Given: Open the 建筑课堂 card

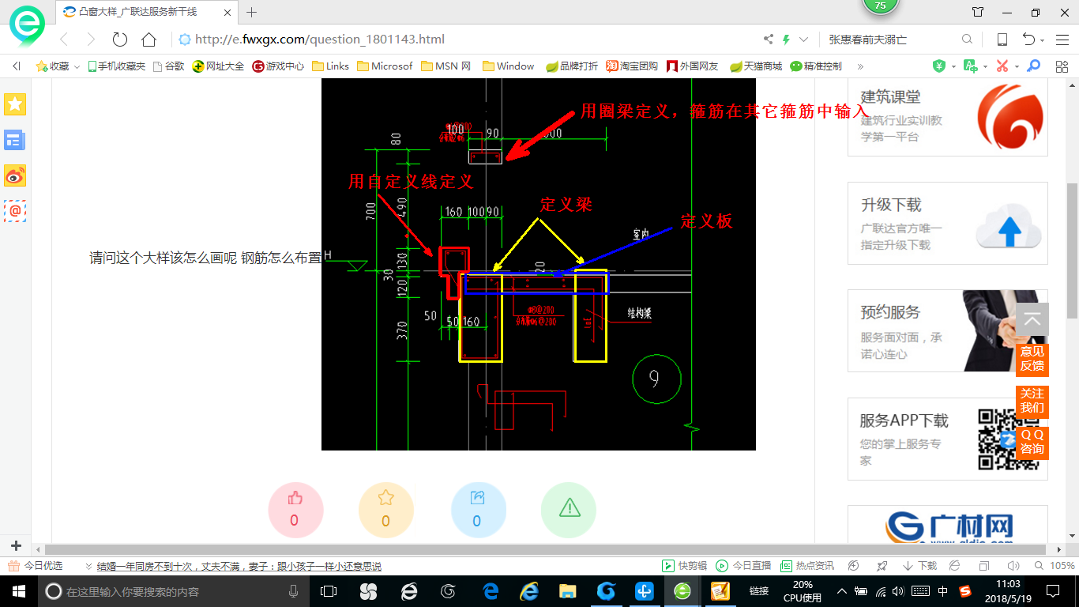Looking at the screenshot, I should [x=948, y=117].
